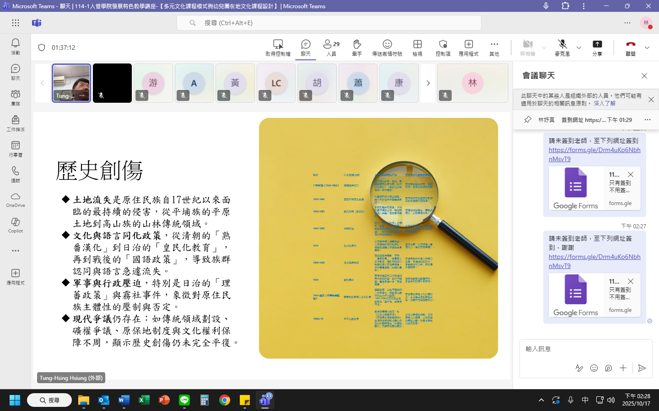Open the more (其他) meeting options menu

tap(494, 47)
